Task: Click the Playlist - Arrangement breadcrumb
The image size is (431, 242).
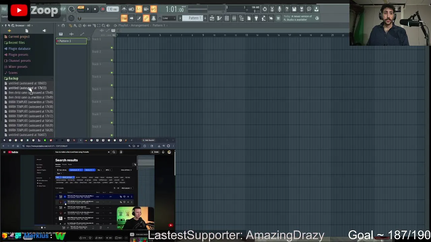Action: pyautogui.click(x=134, y=26)
